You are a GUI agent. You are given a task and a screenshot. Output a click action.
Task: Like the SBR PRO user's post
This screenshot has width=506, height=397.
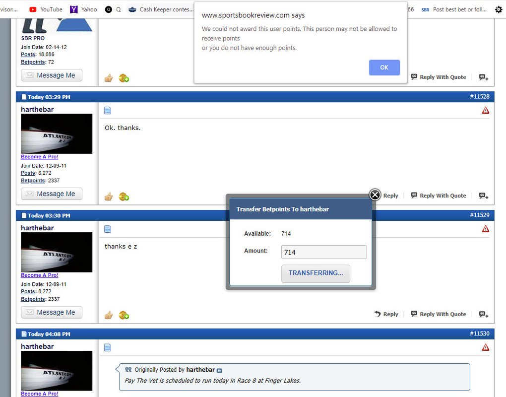(x=109, y=78)
